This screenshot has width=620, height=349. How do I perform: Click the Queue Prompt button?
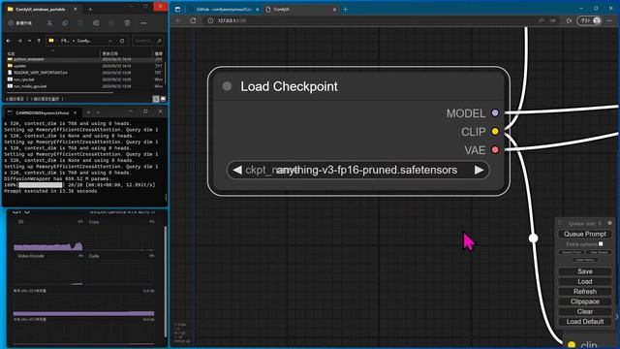coord(585,235)
